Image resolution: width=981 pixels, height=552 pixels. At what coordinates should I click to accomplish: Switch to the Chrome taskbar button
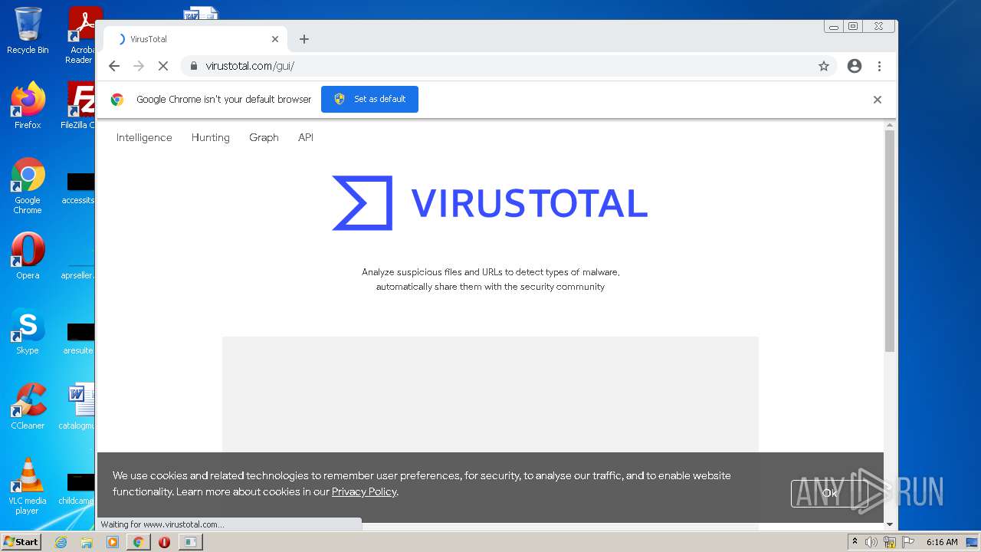pyautogui.click(x=138, y=542)
